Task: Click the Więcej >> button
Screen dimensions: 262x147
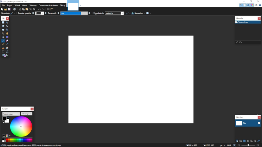Action: pyautogui.click(x=27, y=114)
